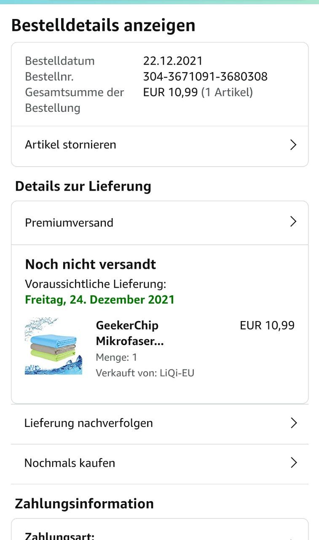Open the Lieferung nachverfolgen text
Screen dimensions: 319x540
tap(88, 423)
